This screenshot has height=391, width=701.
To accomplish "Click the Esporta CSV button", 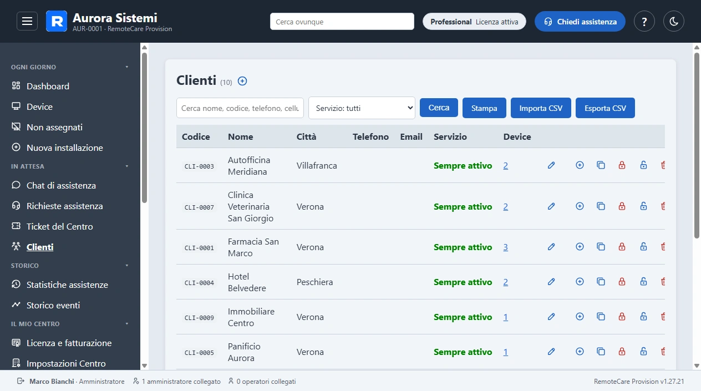I will 605,108.
